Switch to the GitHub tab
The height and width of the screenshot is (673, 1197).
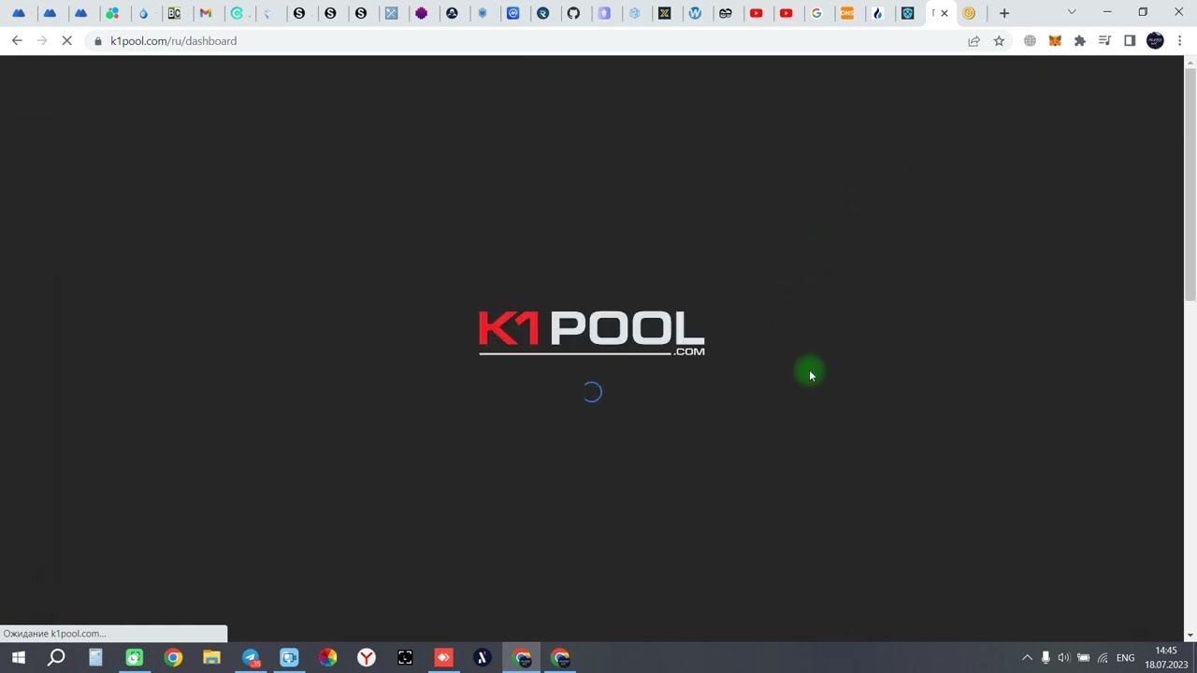point(573,13)
